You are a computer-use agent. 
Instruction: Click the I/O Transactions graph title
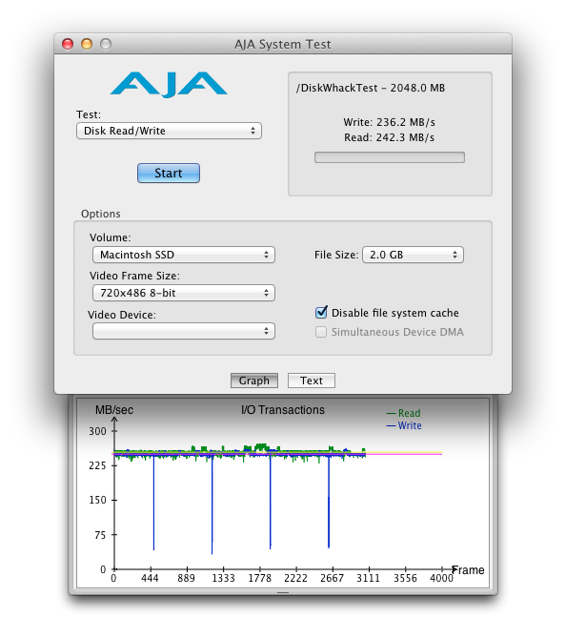(x=283, y=410)
